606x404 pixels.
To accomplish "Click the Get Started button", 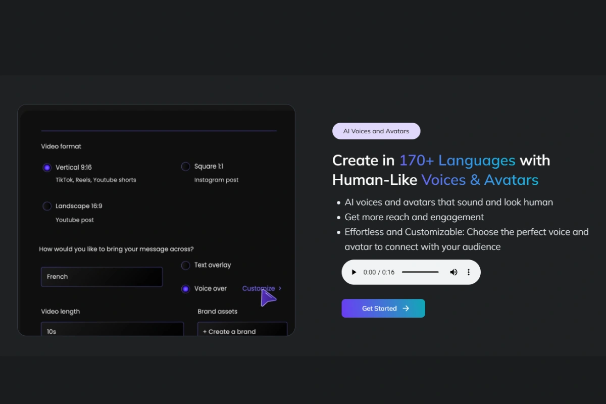I will point(383,309).
